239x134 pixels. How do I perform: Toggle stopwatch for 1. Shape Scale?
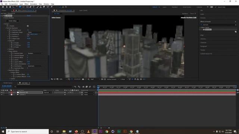[x=9, y=39]
